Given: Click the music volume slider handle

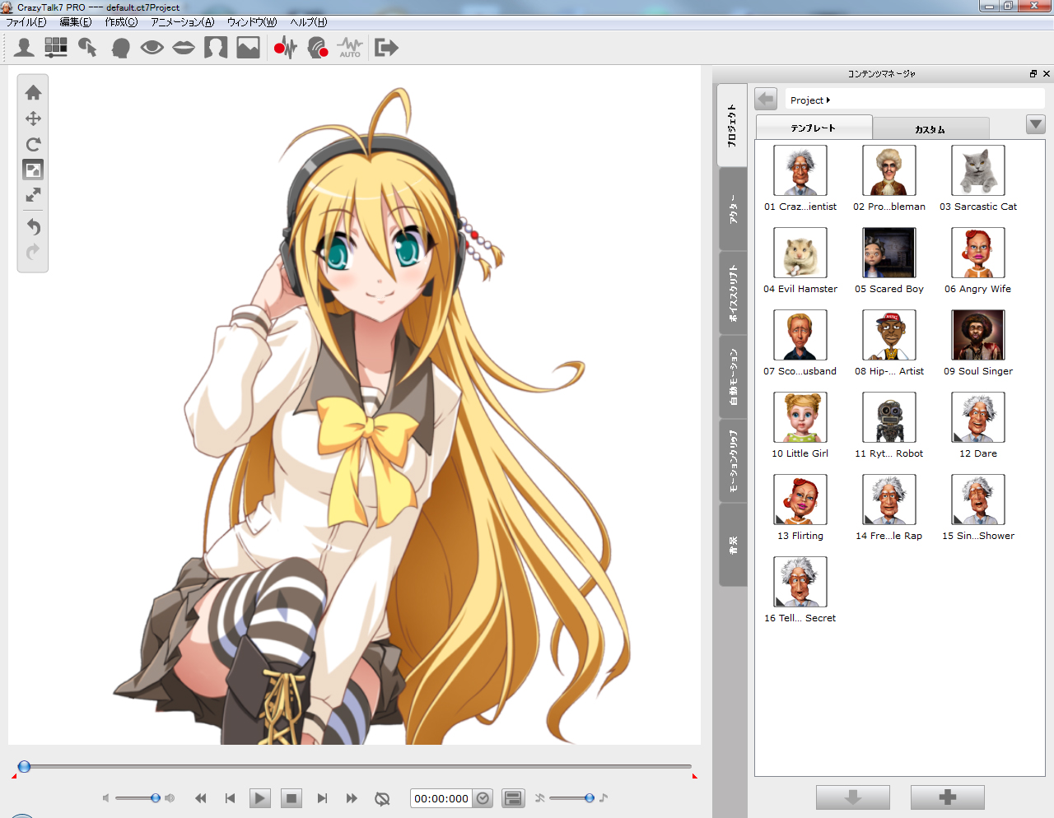Looking at the screenshot, I should click(590, 798).
